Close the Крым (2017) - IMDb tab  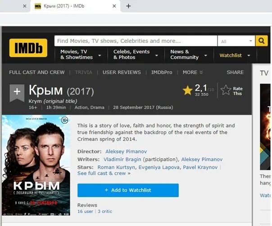click(114, 6)
